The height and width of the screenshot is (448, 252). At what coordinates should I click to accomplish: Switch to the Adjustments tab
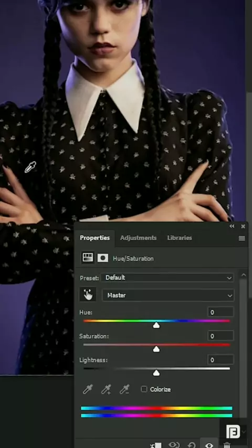138,238
